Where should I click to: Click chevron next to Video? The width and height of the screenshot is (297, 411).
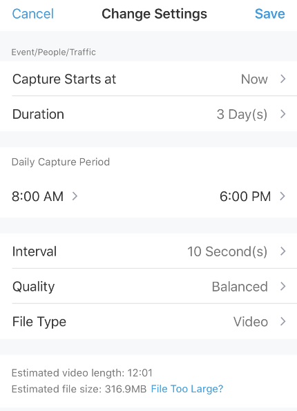pos(282,321)
